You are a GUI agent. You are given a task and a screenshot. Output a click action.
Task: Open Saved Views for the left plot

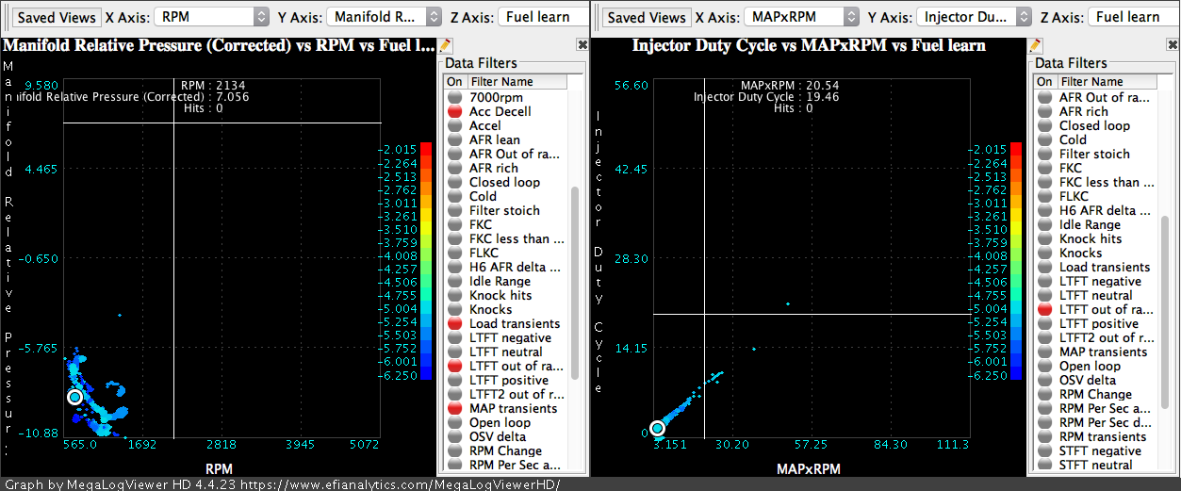(57, 17)
